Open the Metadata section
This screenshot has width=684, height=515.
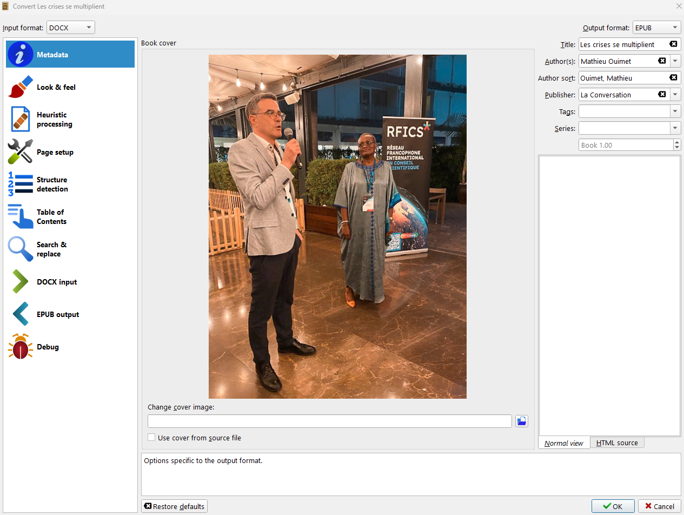click(x=70, y=54)
